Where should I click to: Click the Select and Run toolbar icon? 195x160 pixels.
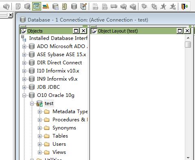pos(173,7)
